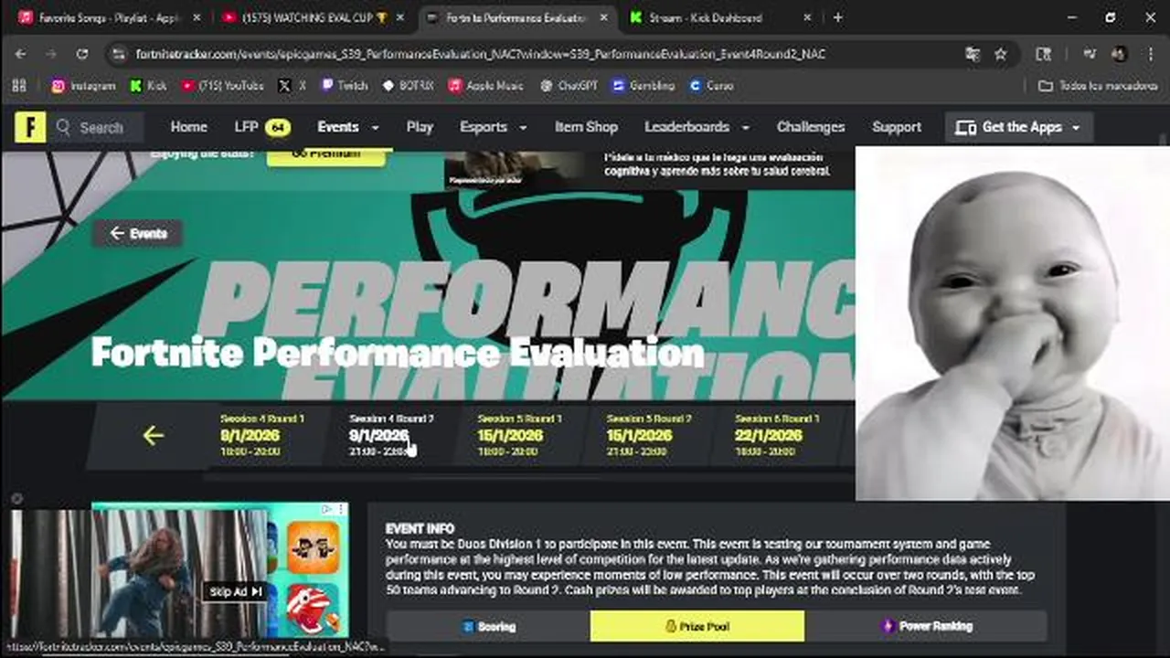Open the LFP nav item
The width and height of the screenshot is (1170, 658).
click(x=262, y=127)
